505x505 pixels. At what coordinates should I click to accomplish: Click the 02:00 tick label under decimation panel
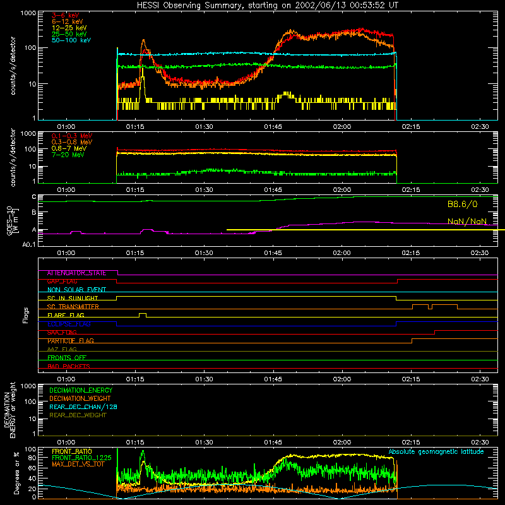342,443
